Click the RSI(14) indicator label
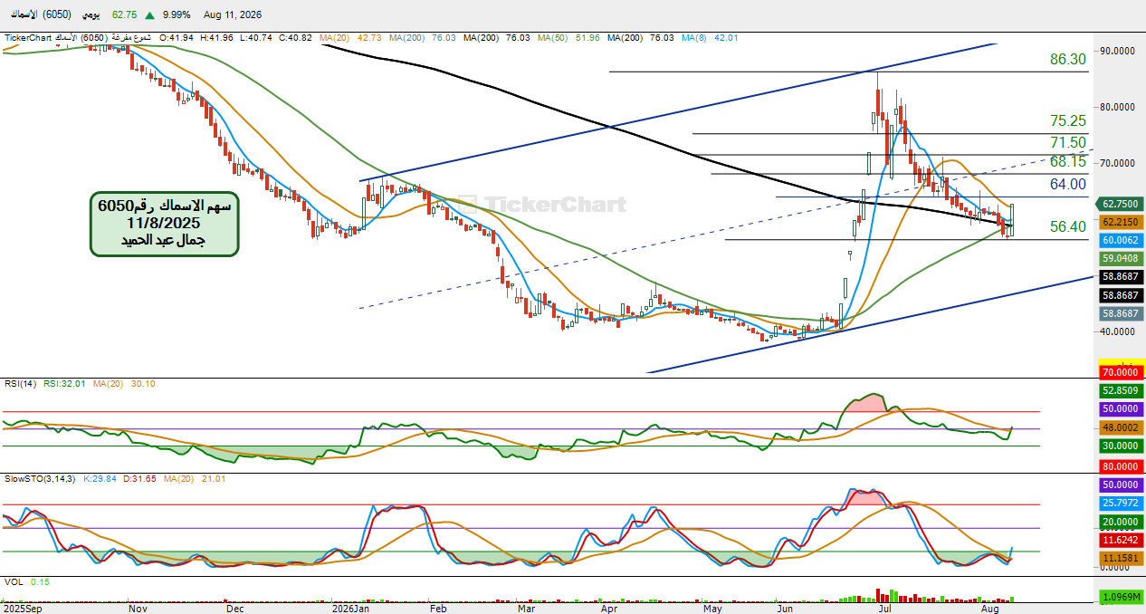 point(21,383)
